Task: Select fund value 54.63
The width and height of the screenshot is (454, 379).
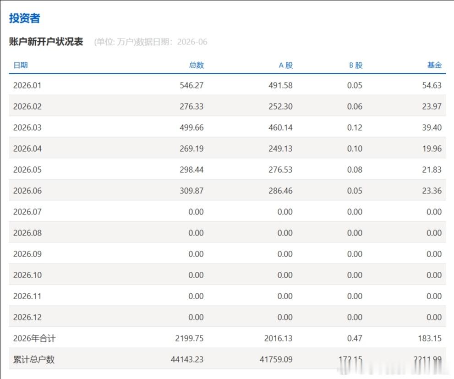Action: 432,85
